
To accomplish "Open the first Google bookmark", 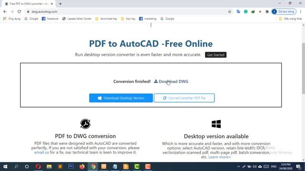I will click(31, 19).
